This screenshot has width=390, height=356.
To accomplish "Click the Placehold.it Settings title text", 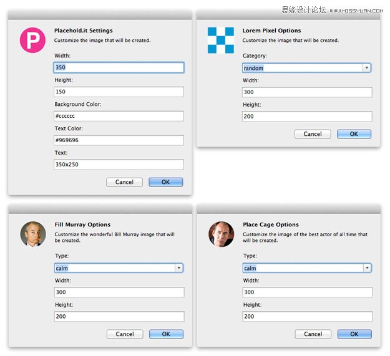I will click(84, 31).
